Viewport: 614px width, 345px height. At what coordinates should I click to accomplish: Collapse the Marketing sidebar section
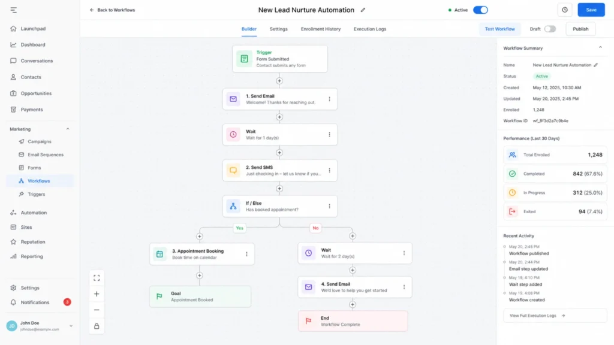click(68, 129)
